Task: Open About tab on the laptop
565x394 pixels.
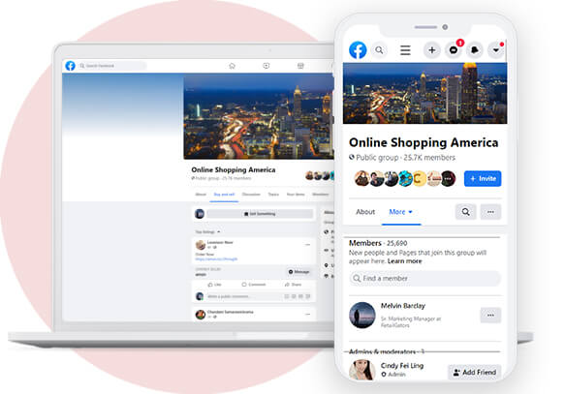Action: pyautogui.click(x=201, y=195)
